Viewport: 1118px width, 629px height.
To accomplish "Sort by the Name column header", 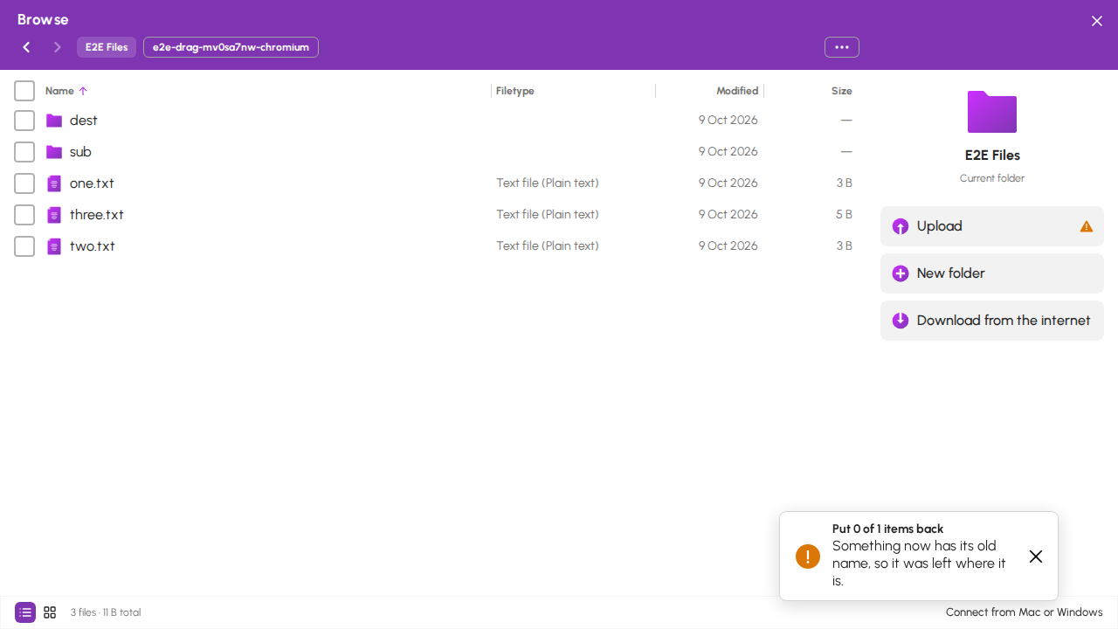I will click(66, 91).
